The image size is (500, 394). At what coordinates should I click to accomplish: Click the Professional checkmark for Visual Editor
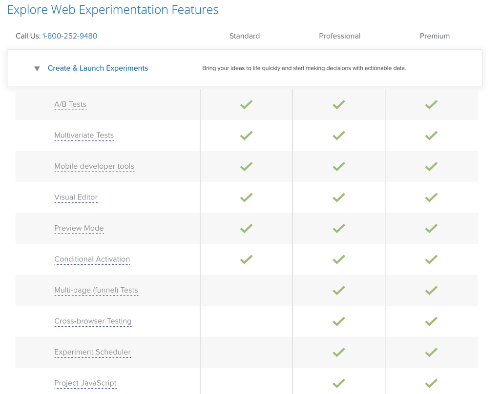pos(339,197)
